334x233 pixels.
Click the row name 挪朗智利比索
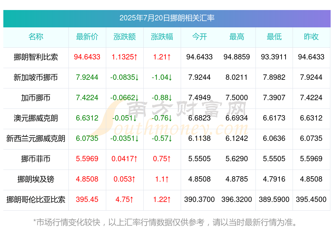coord(36,57)
